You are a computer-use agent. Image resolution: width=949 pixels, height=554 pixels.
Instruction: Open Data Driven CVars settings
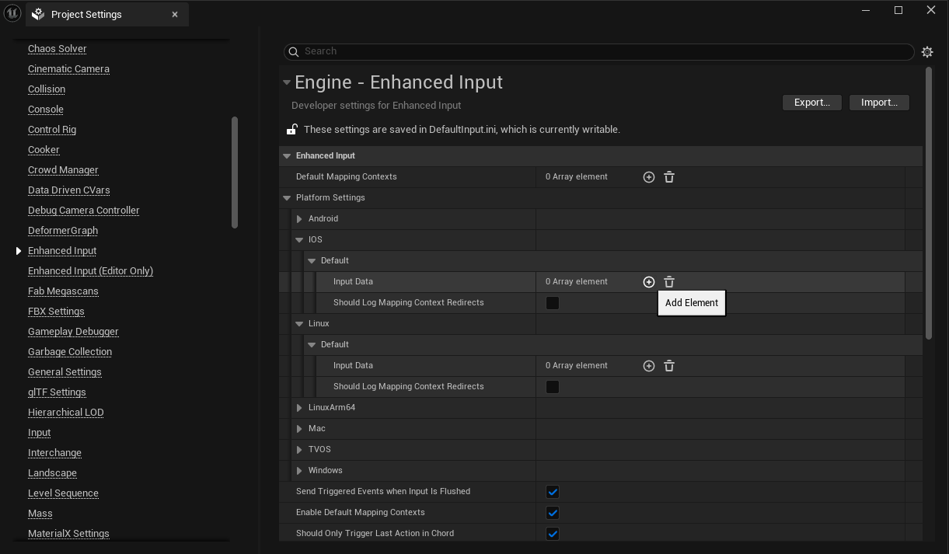pyautogui.click(x=69, y=190)
